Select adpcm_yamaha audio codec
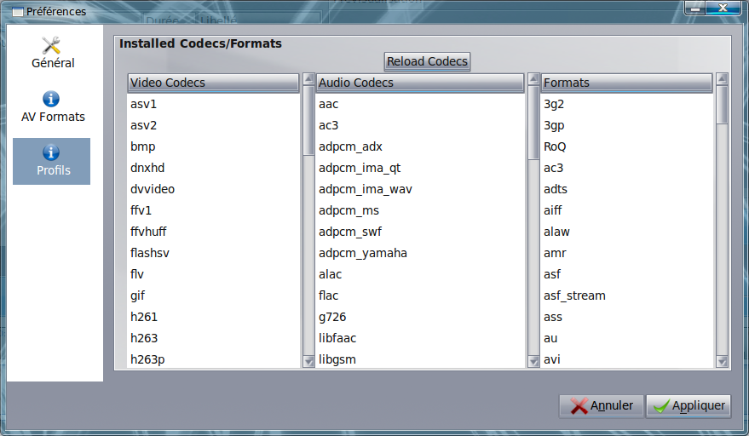Image resolution: width=749 pixels, height=436 pixels. pyautogui.click(x=420, y=253)
